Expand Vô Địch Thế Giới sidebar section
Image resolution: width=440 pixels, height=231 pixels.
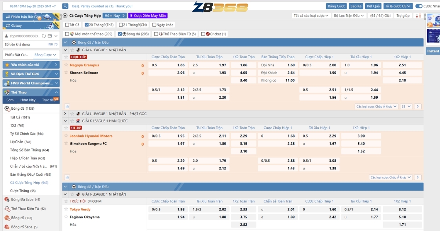[x=31, y=74]
